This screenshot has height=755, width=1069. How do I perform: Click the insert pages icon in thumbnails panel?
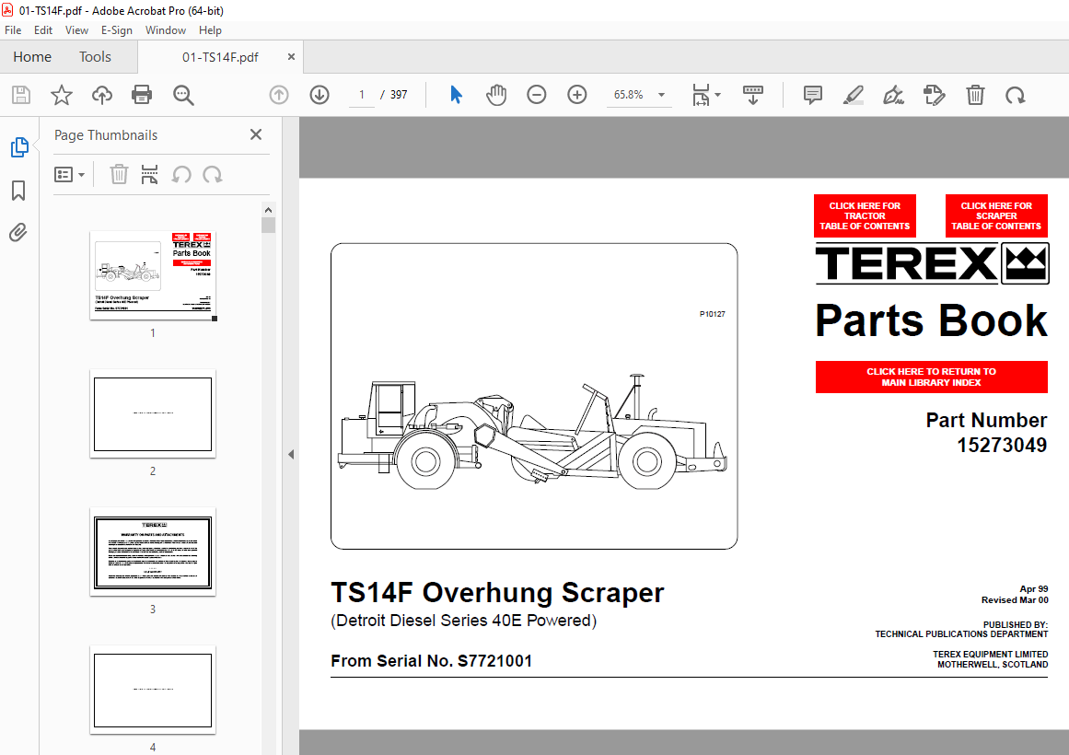pos(149,175)
